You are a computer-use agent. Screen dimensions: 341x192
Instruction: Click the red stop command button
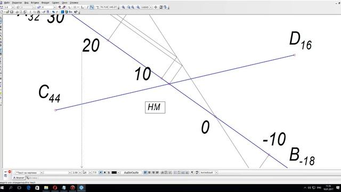coord(10,172)
